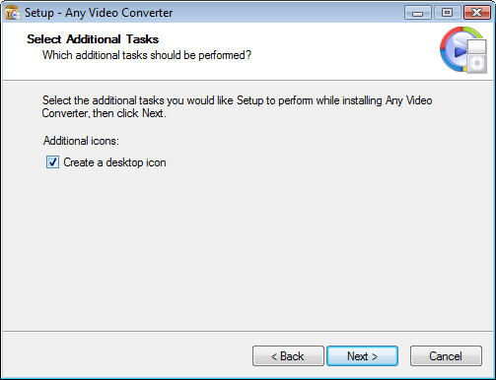This screenshot has width=496, height=380.
Task: Minimize the Setup window
Action: 418,13
